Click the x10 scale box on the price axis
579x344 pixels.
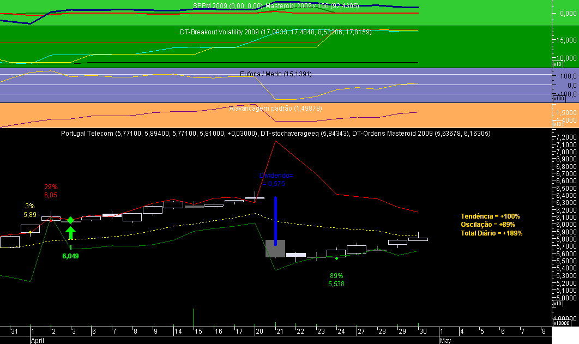click(557, 304)
